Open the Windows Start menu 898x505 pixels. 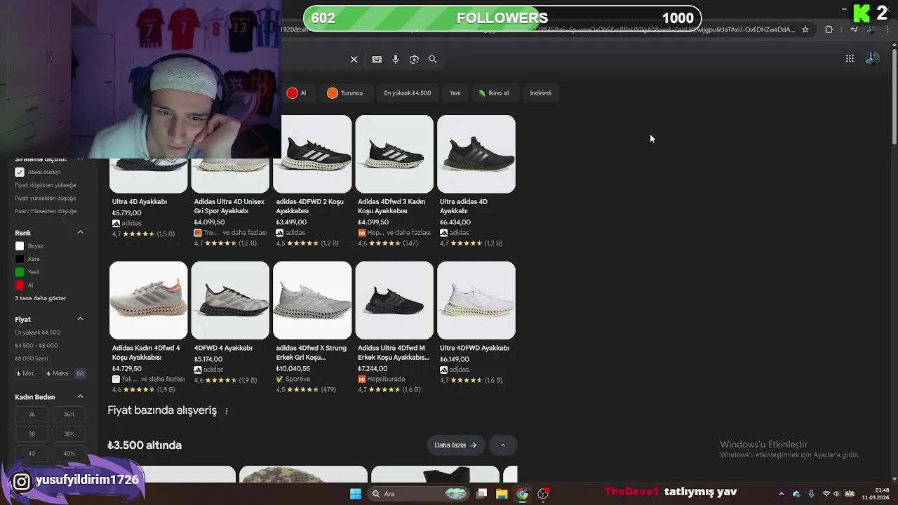(x=356, y=494)
